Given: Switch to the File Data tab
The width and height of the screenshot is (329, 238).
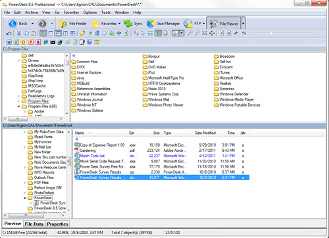Looking at the screenshot, I should pos(34,224).
